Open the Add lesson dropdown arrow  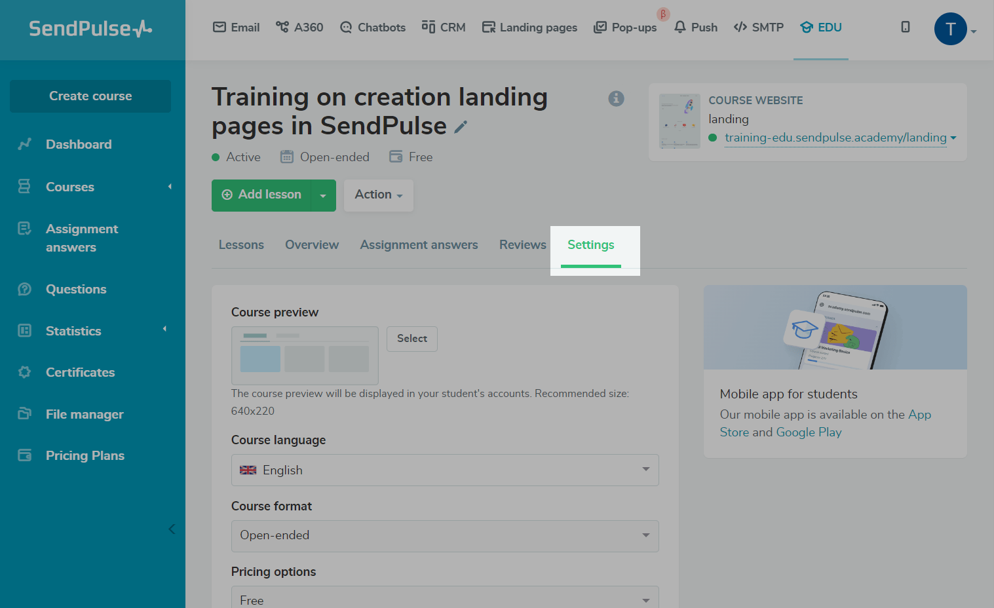(x=323, y=195)
